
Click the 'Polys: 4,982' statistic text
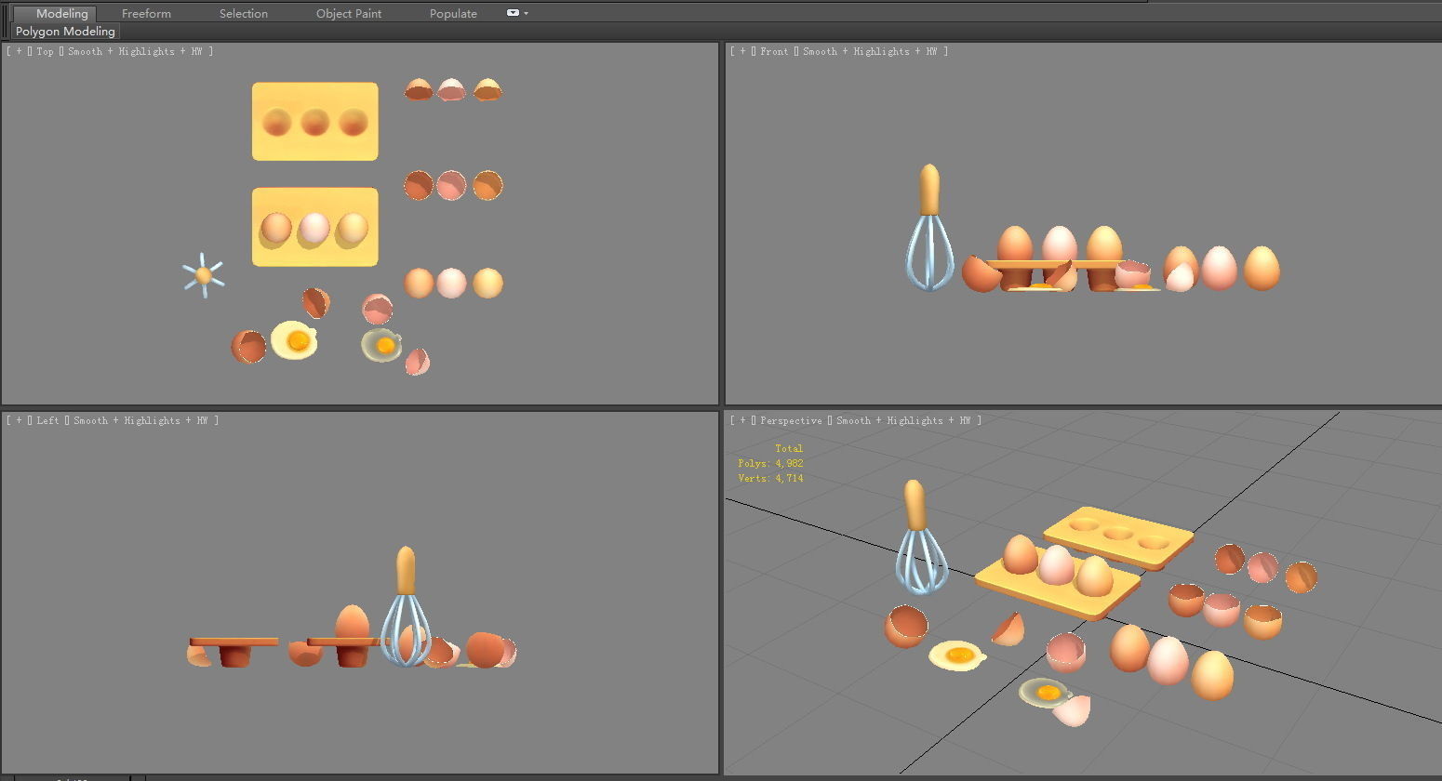tap(770, 463)
